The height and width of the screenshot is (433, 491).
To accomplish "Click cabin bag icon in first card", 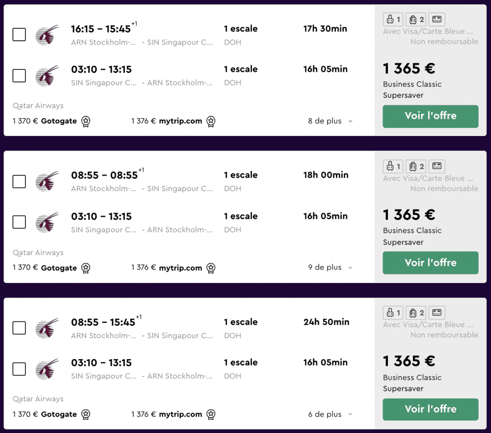I will pyautogui.click(x=393, y=19).
